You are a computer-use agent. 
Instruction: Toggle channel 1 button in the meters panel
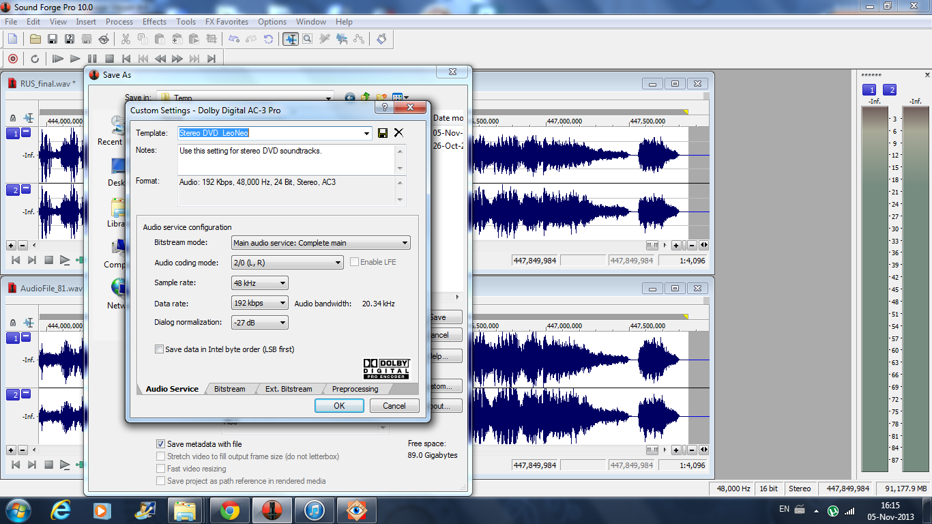point(869,90)
